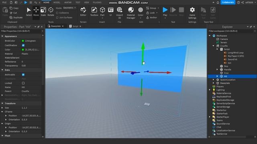
Task: Toggle Anchor on the selected part
Action: tap(152, 18)
